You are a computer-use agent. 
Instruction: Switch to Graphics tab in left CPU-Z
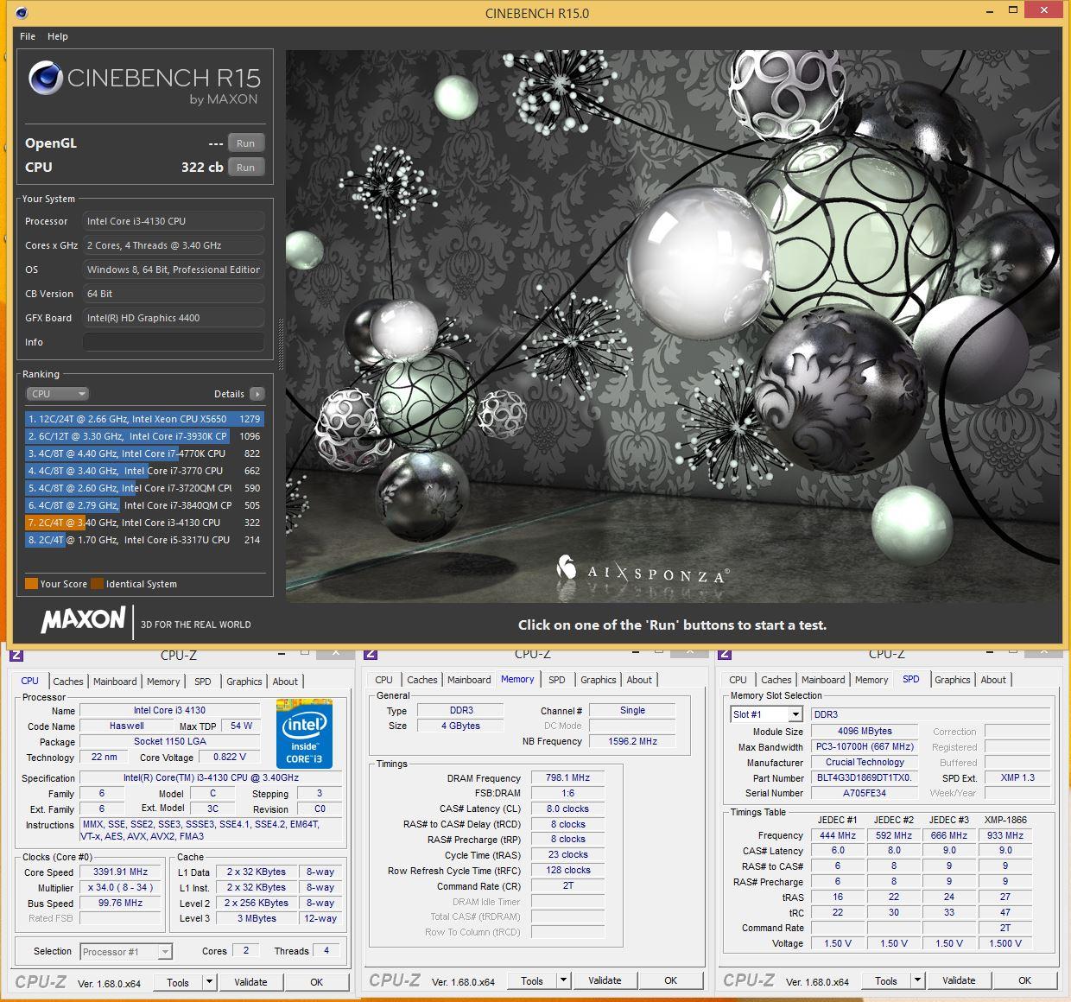(244, 682)
